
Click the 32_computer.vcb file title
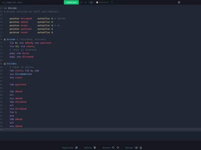(12, 2)
